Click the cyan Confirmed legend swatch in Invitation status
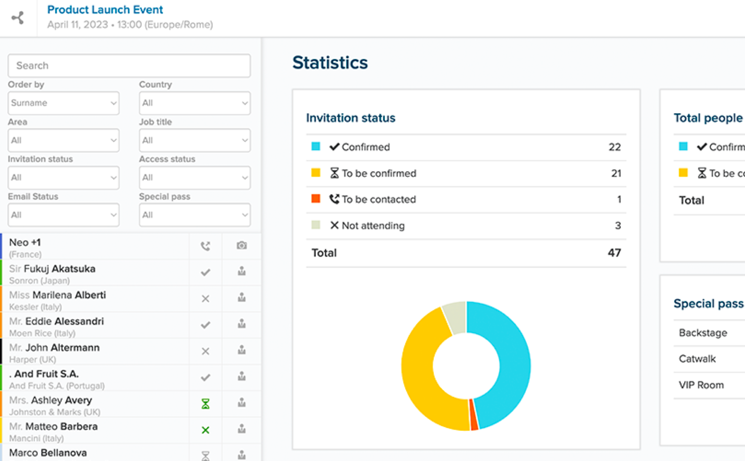Viewport: 745px width, 461px height. 316,146
